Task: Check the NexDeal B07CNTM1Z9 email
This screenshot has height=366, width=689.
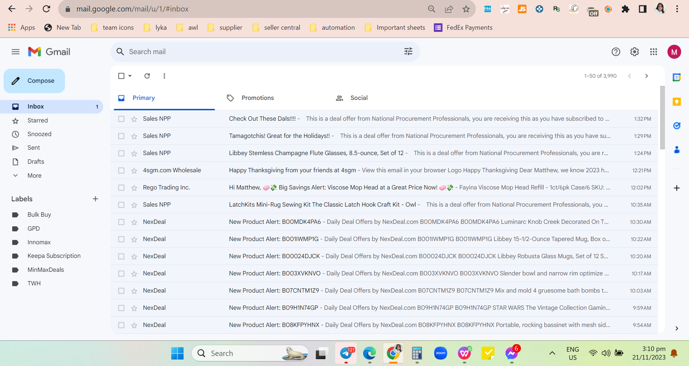Action: pyautogui.click(x=121, y=291)
